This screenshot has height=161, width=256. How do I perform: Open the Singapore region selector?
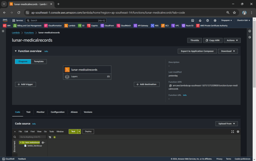(226, 20)
